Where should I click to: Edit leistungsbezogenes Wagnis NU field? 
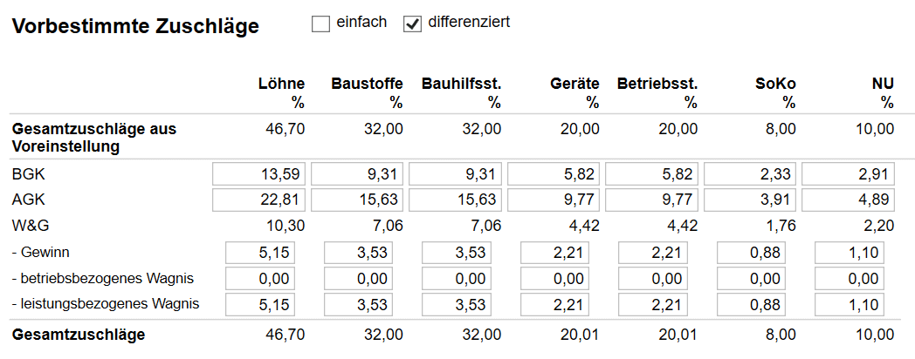849,305
